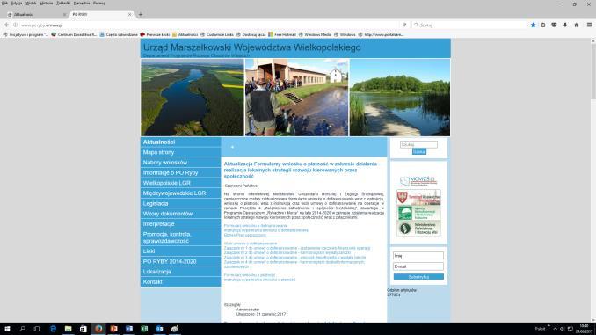The width and height of the screenshot is (596, 335).
Task: Open the downloads arrow icon
Action: click(565, 25)
